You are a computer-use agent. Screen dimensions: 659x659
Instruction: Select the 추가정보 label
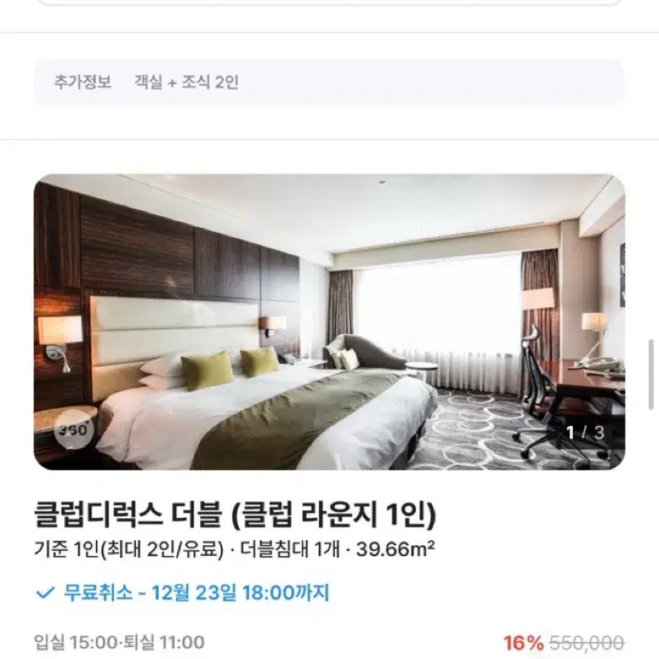(83, 82)
